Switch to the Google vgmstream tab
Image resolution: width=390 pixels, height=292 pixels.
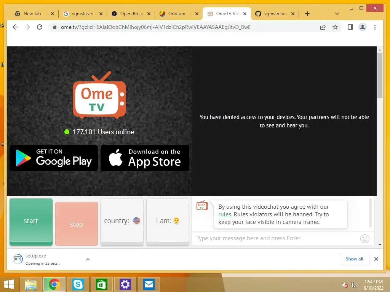[x=83, y=14]
